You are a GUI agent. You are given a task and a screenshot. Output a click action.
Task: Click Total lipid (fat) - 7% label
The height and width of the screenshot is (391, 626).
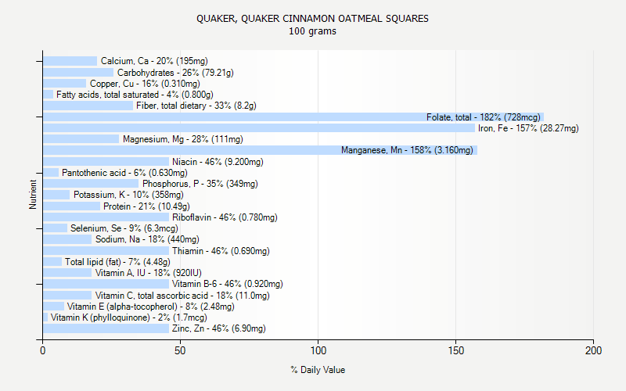(117, 262)
